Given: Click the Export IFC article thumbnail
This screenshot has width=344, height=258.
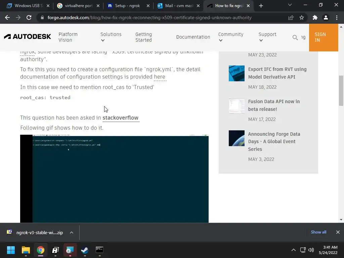Looking at the screenshot, I should click(236, 73).
